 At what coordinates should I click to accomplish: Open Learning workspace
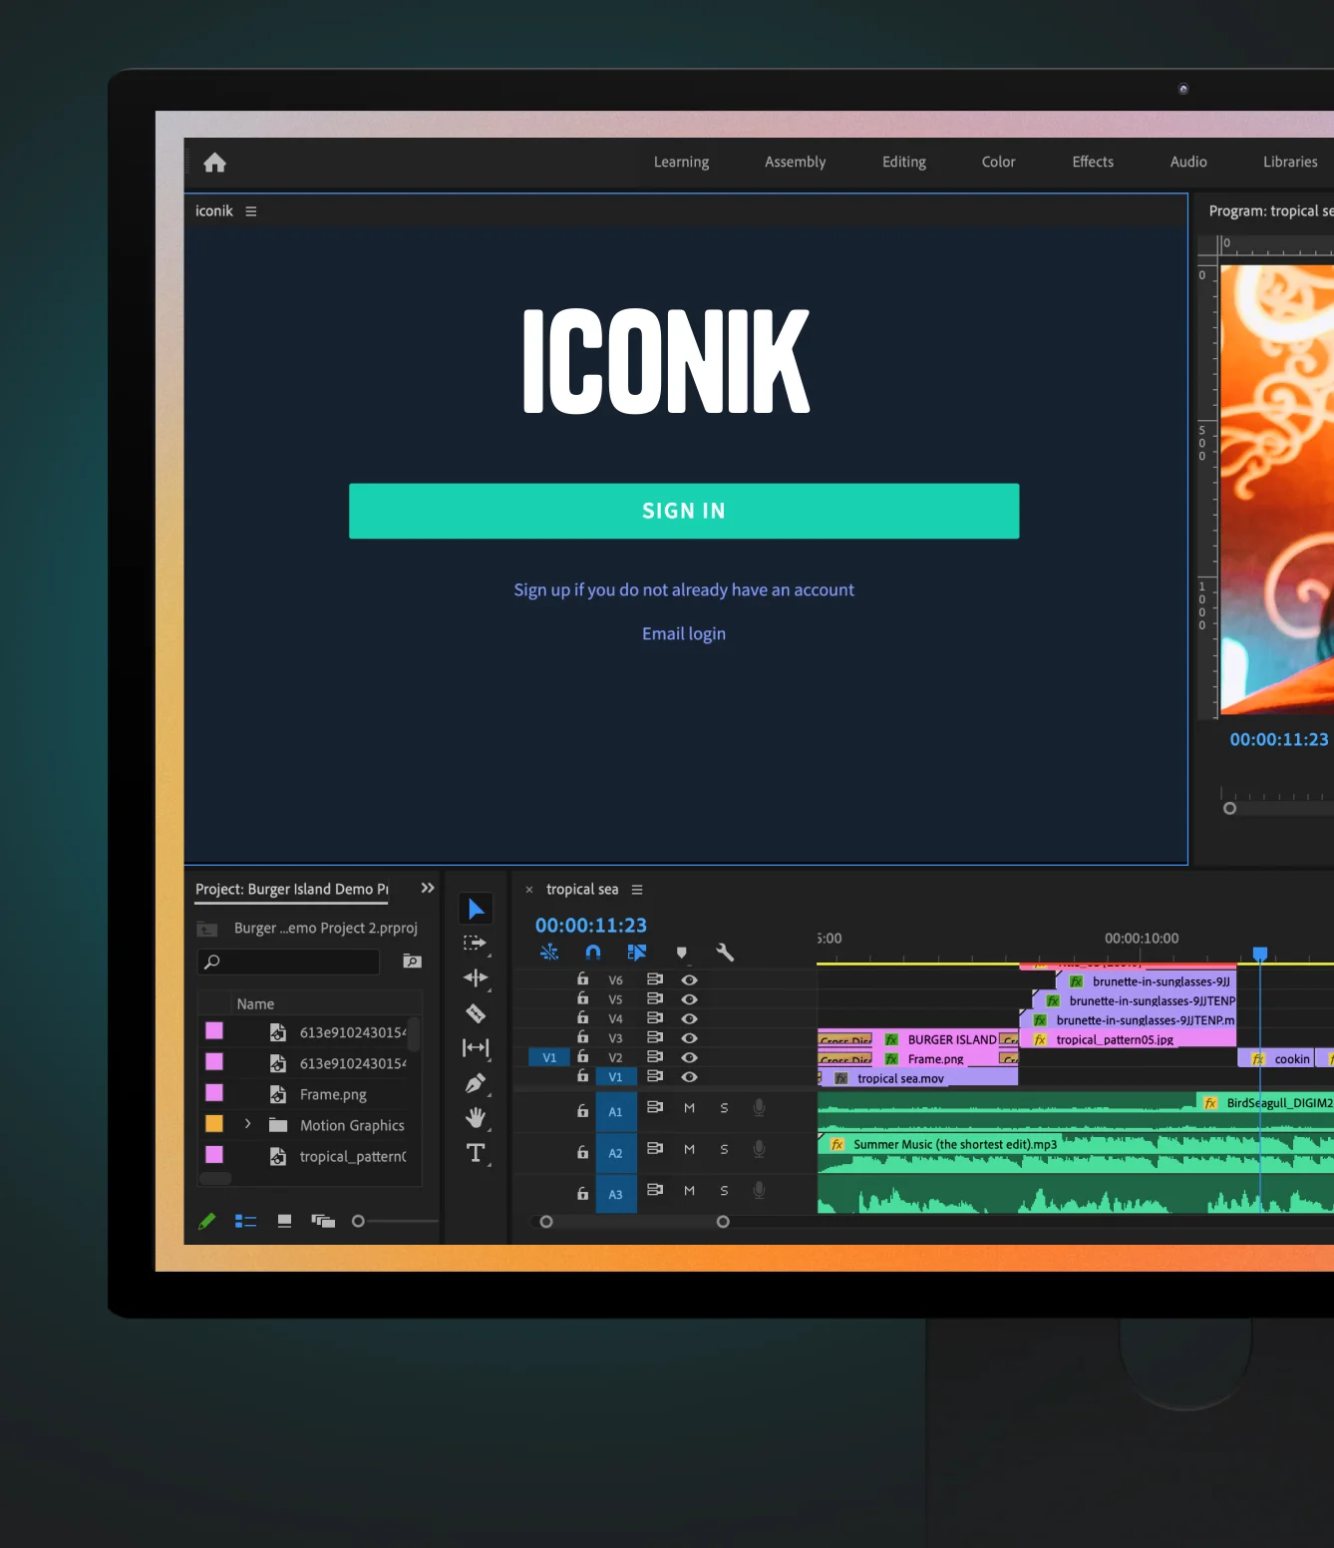pyautogui.click(x=681, y=162)
